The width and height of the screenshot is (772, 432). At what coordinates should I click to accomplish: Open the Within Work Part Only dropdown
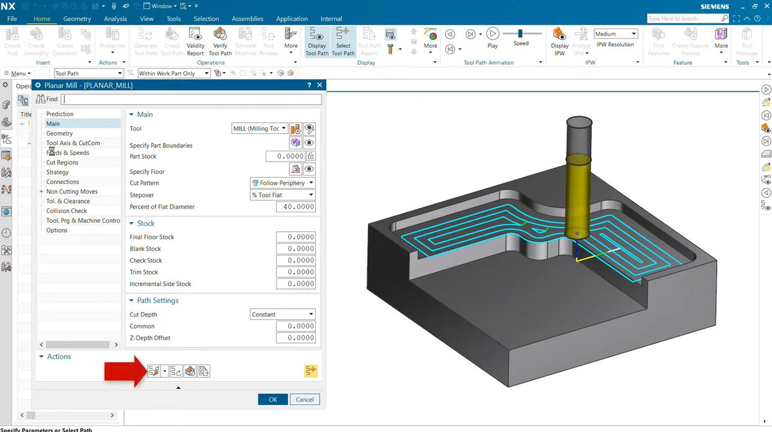174,73
